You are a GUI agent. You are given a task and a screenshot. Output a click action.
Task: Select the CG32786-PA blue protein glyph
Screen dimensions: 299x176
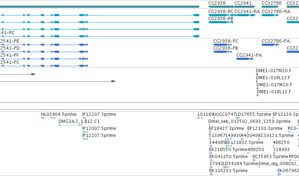tap(270, 45)
